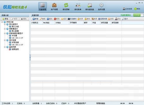
Task: Sort by the 热备 column header
Action: (x=96, y=23)
